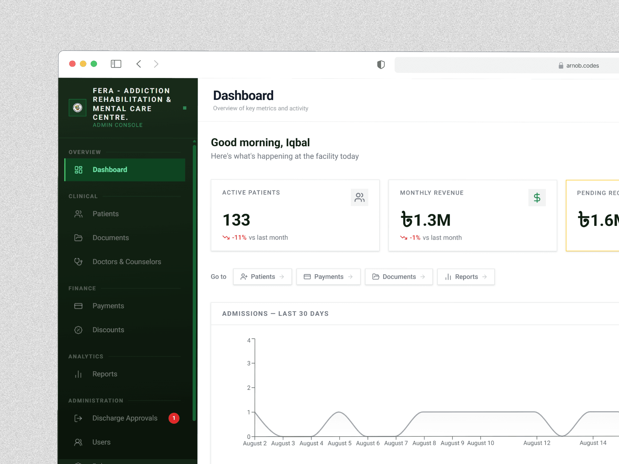619x464 pixels.
Task: Go back with the browser back arrow
Action: (139, 64)
